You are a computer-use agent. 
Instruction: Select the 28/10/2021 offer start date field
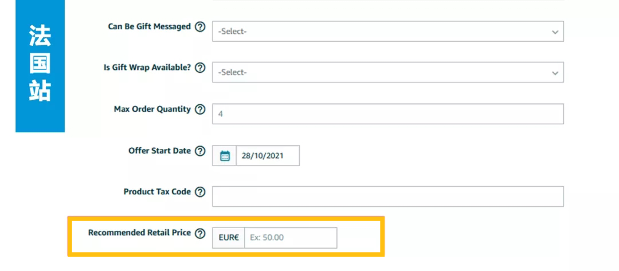pos(268,155)
